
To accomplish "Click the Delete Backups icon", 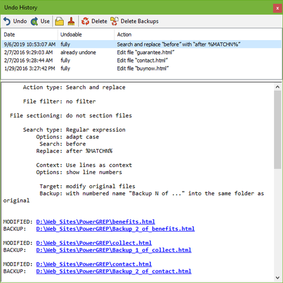I will pyautogui.click(x=114, y=21).
